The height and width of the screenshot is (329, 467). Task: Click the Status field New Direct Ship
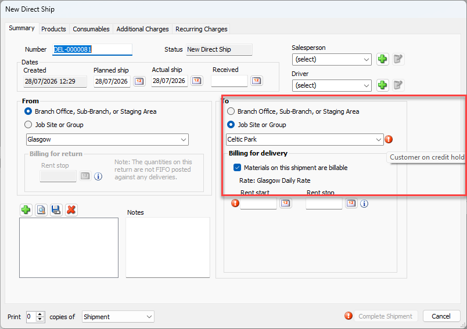coord(219,49)
